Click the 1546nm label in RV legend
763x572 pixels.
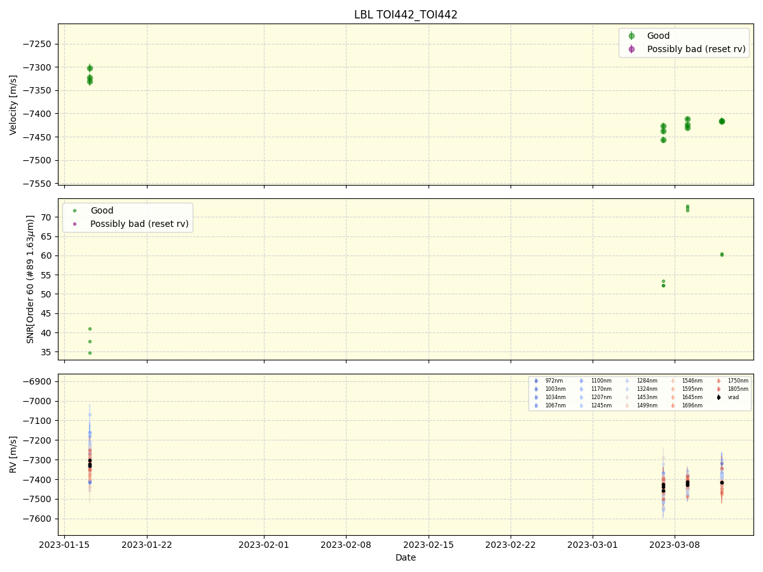point(692,381)
